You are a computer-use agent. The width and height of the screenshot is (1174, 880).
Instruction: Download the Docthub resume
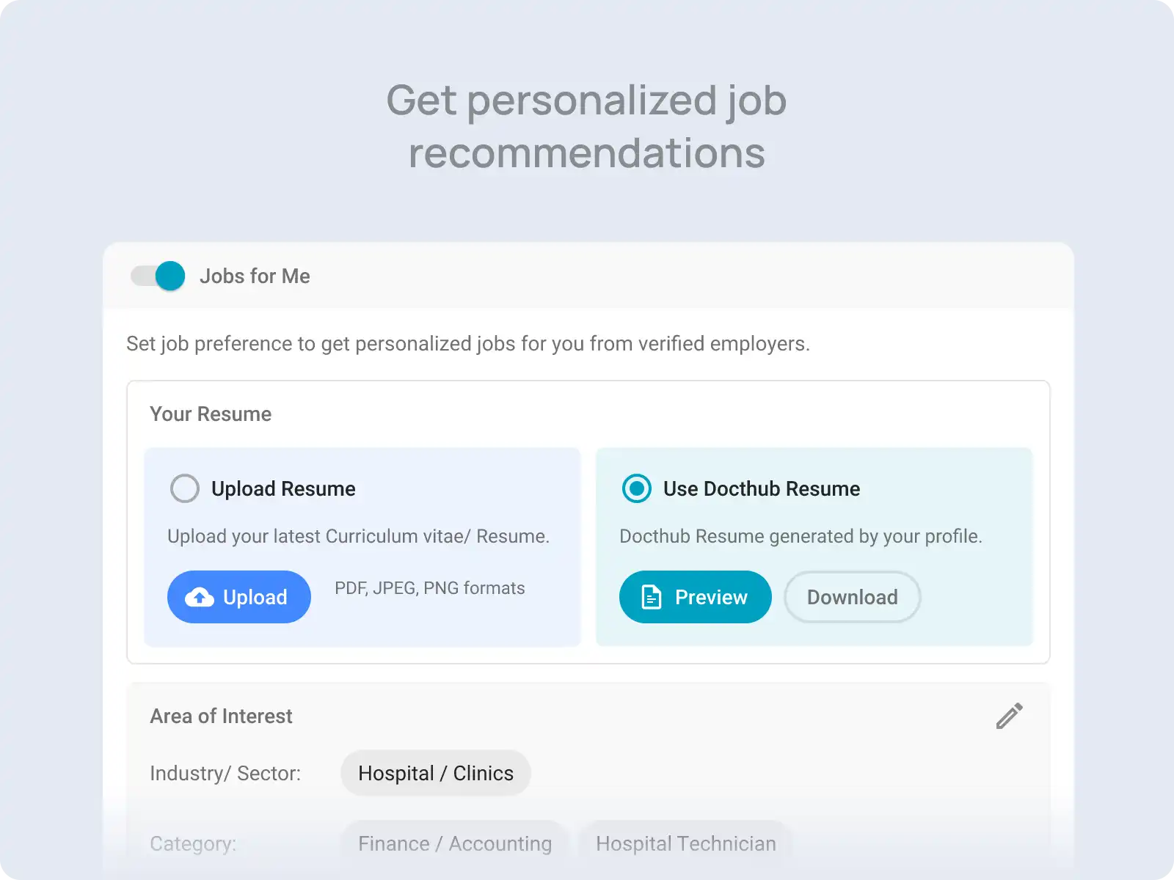pos(853,597)
